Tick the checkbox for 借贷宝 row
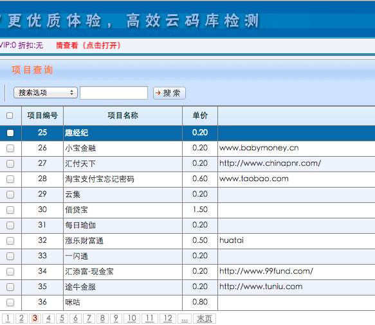Viewport: 375px width, 325px height. tap(10, 210)
